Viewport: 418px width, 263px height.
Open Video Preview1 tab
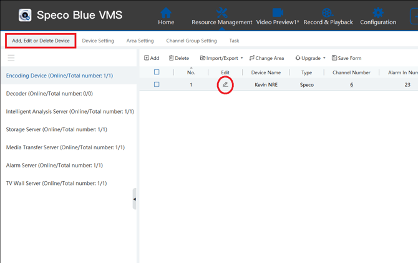pos(278,16)
